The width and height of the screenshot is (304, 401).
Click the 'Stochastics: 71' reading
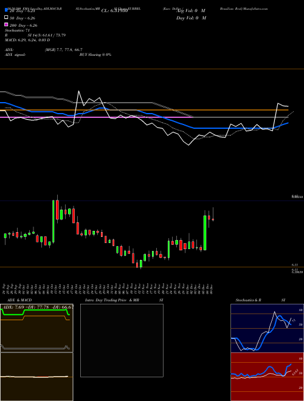(x=18, y=30)
